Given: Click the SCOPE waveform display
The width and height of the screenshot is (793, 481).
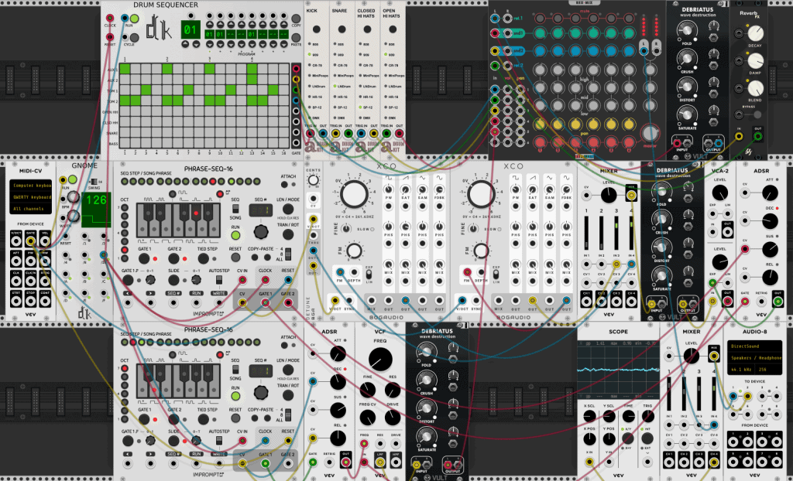Looking at the screenshot, I should [619, 369].
